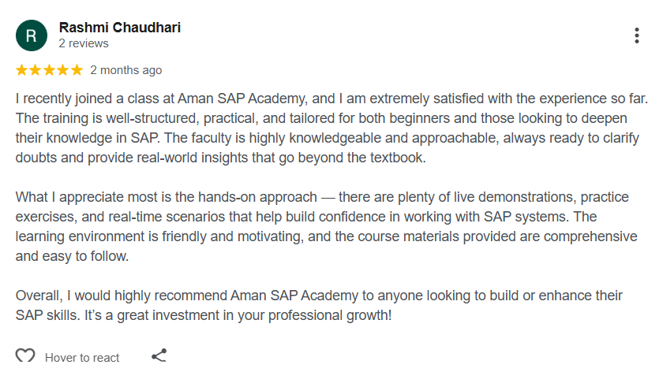Share this review using the share icon

click(159, 356)
